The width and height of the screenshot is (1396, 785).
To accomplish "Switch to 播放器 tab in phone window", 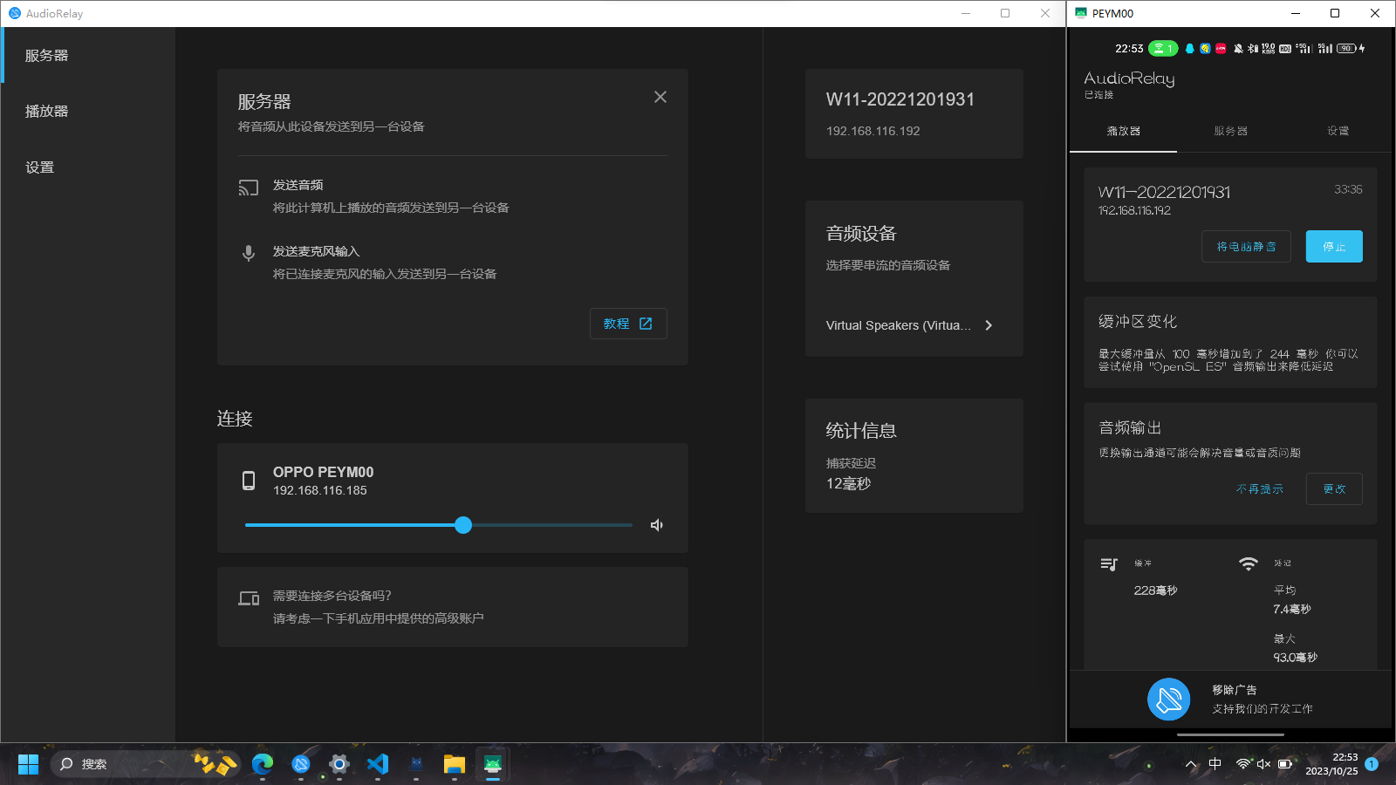I will coord(1123,131).
